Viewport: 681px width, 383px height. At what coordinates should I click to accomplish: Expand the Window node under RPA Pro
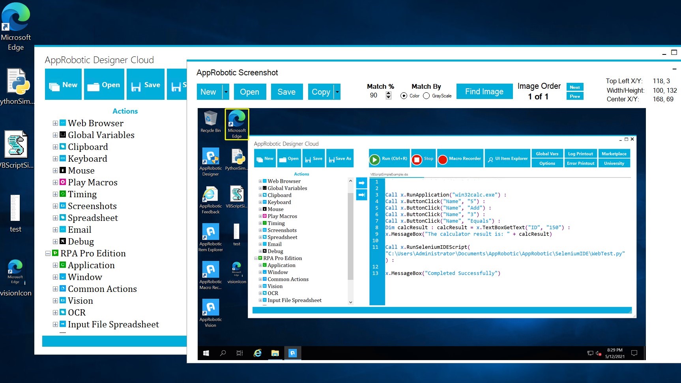55,277
